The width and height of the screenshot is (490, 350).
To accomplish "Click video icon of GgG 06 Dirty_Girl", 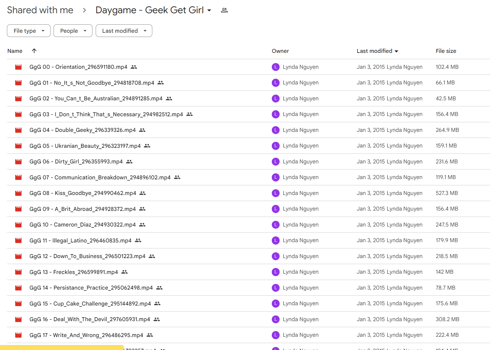I will [18, 162].
